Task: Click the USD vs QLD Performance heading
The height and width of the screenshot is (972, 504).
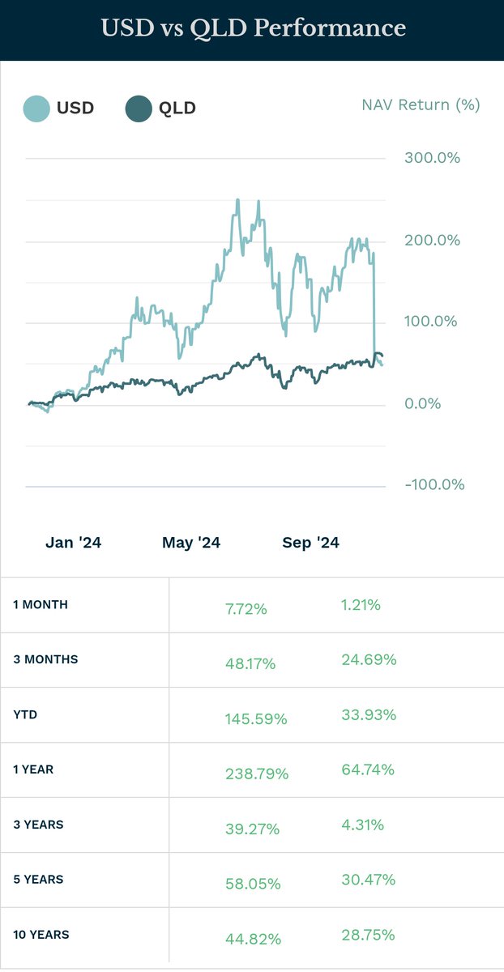Action: [253, 28]
